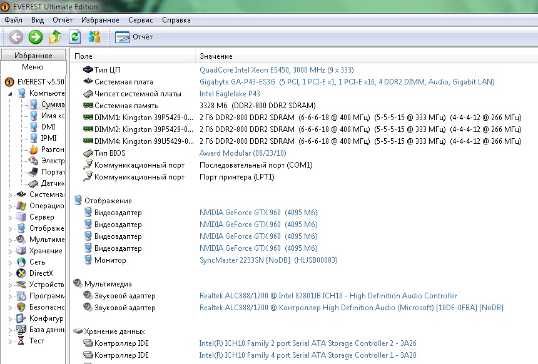Expand the Хранение данных tree node

pyautogui.click(x=10, y=251)
